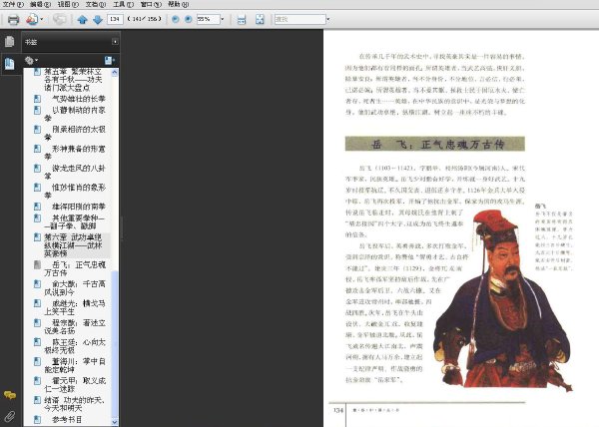Open bookmark 雄浑阳刚的南拳
Screen dimensions: 599x427
coord(78,207)
